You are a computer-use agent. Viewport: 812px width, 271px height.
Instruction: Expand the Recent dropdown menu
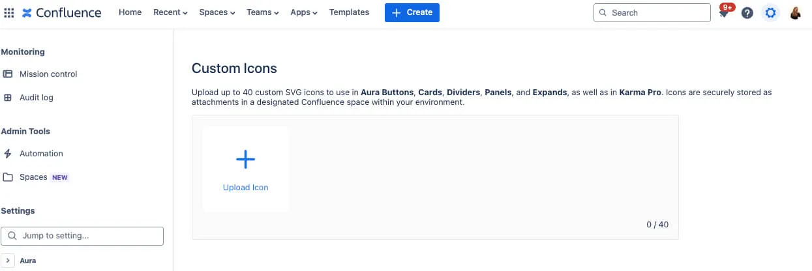tap(170, 12)
